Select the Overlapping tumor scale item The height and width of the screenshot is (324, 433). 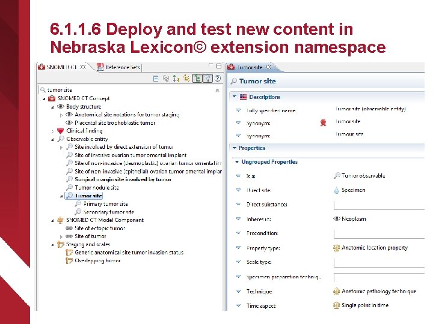pos(97,260)
